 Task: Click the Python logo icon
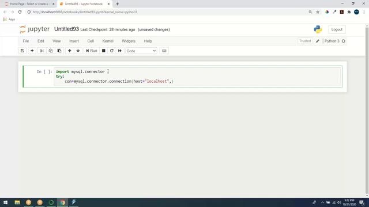pyautogui.click(x=318, y=29)
